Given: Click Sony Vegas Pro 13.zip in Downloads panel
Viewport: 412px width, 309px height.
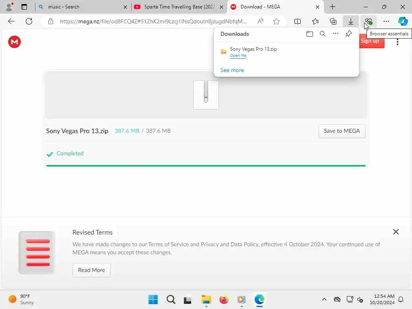Looking at the screenshot, I should [253, 49].
